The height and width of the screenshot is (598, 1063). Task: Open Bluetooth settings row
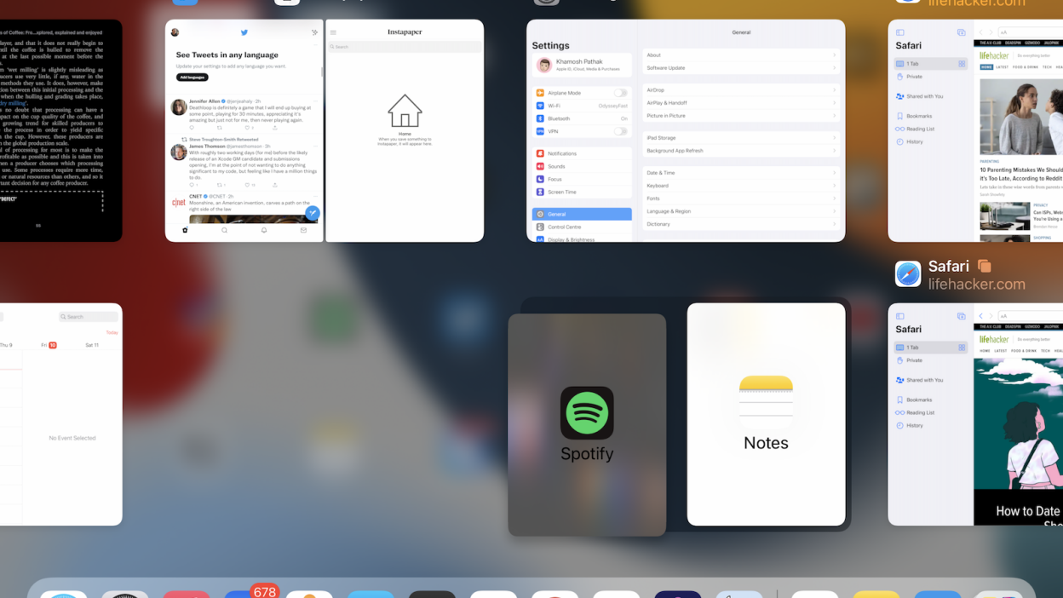point(583,118)
